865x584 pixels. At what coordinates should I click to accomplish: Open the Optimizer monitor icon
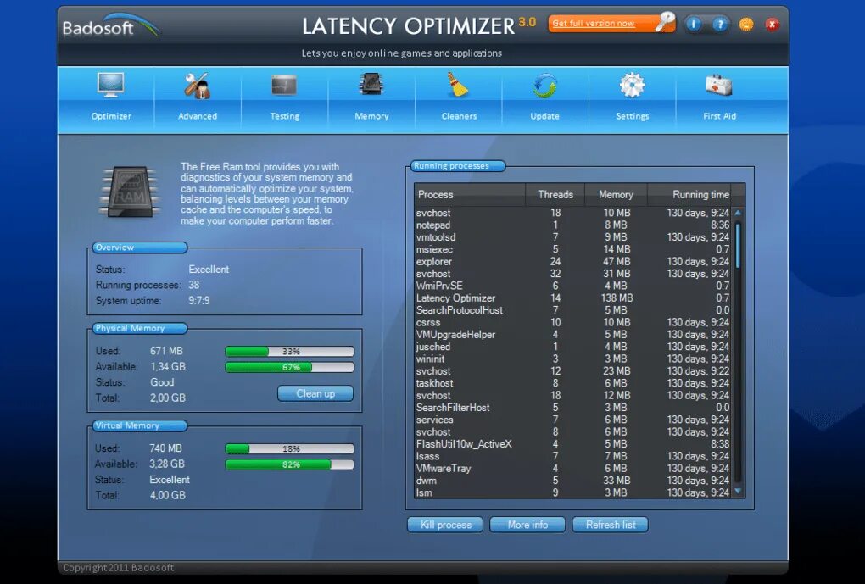110,86
